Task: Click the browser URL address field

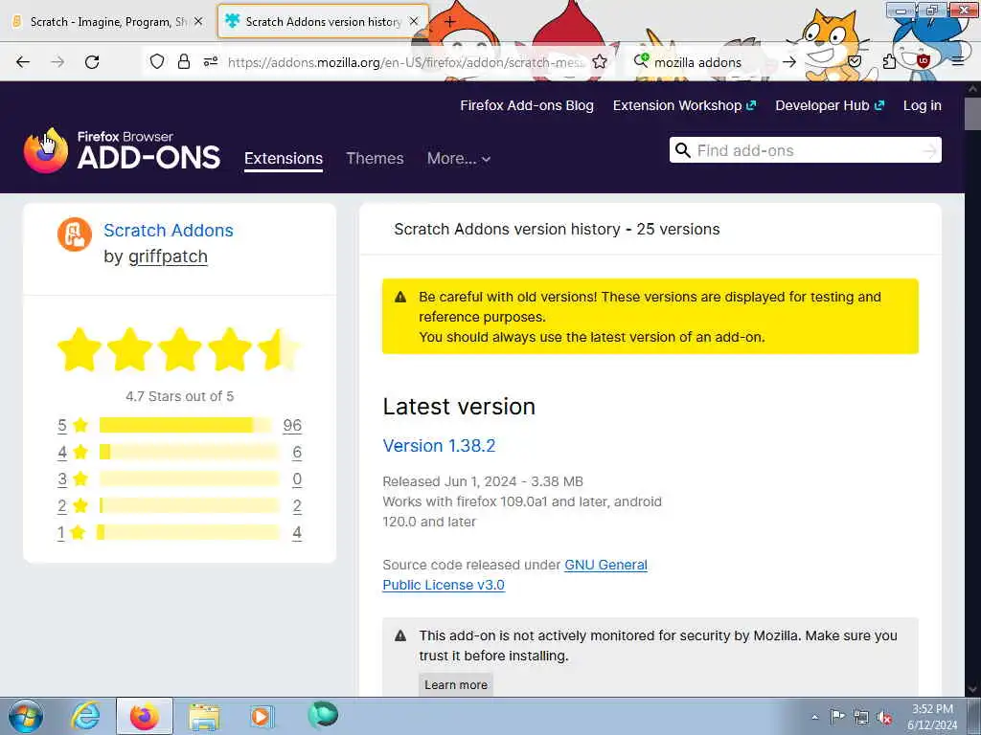Action: click(406, 62)
